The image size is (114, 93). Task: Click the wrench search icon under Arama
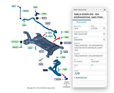[76, 73]
